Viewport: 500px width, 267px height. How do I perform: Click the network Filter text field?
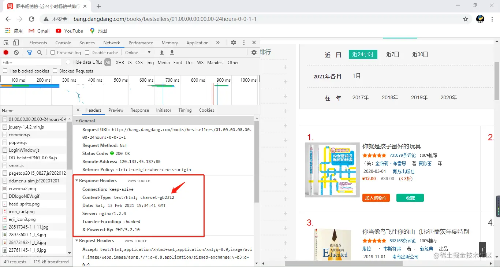coord(31,63)
